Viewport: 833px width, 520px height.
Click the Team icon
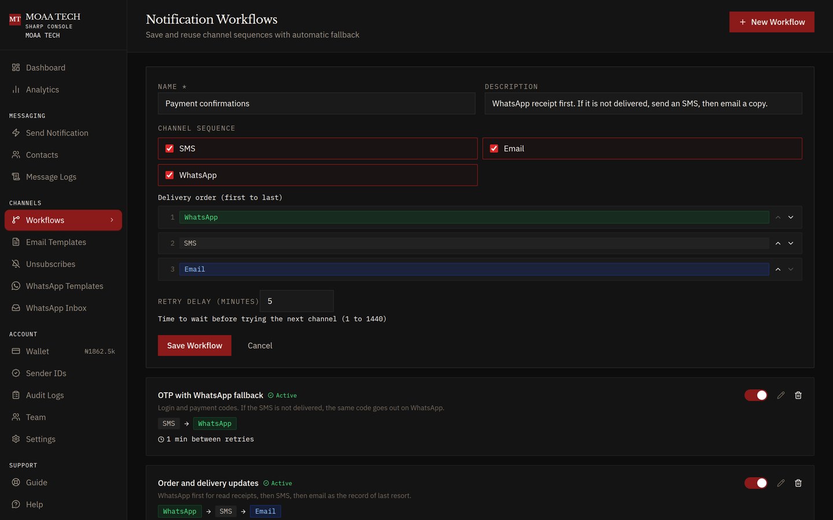(16, 417)
